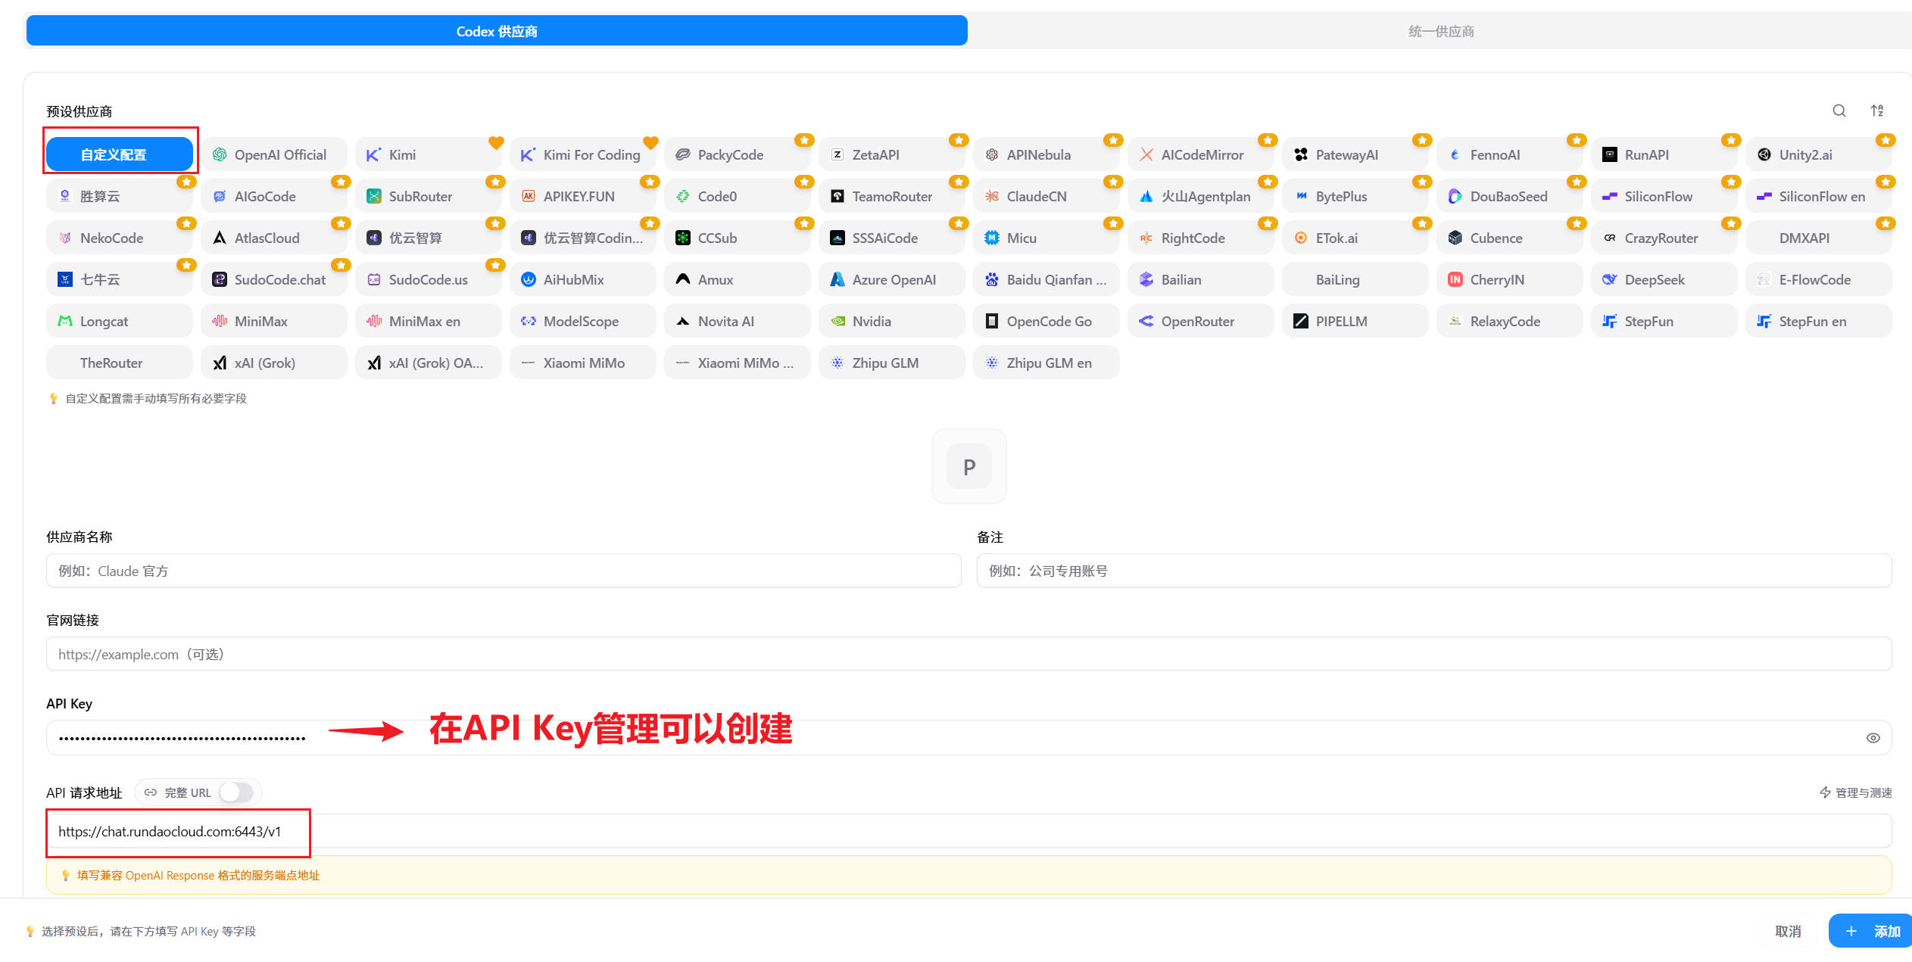Click the RunAPI preset icon
Image resolution: width=1912 pixels, height=962 pixels.
1610,154
